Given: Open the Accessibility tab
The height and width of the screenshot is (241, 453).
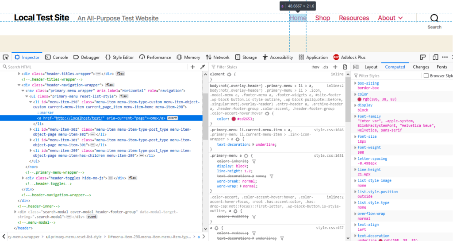Looking at the screenshot, I should (x=278, y=57).
